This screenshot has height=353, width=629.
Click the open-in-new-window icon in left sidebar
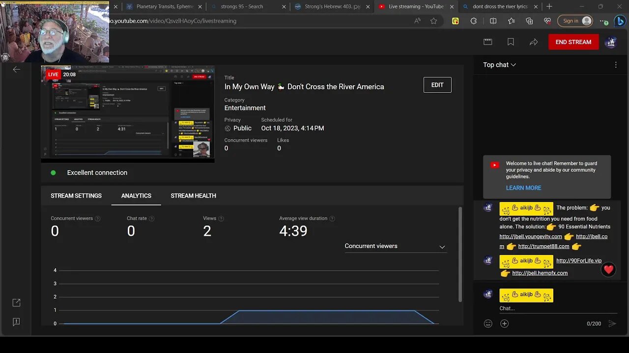pos(16,303)
